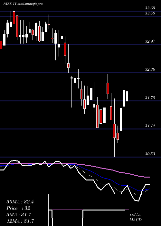This screenshot has height=226, width=161.
Task: Click the 33.69 price level label
Action: pyautogui.click(x=150, y=8)
